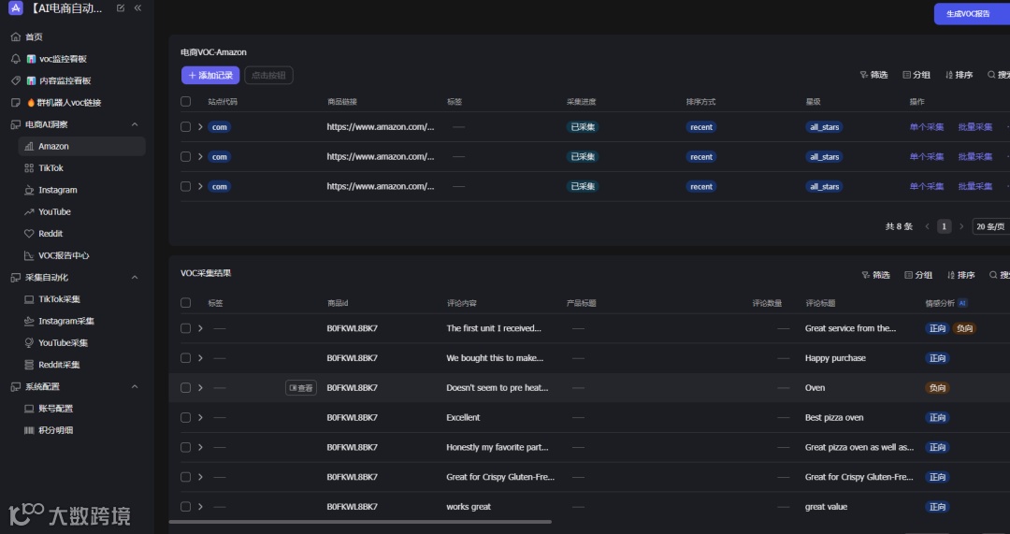Go to previous page arrow
The width and height of the screenshot is (1010, 534).
point(927,226)
